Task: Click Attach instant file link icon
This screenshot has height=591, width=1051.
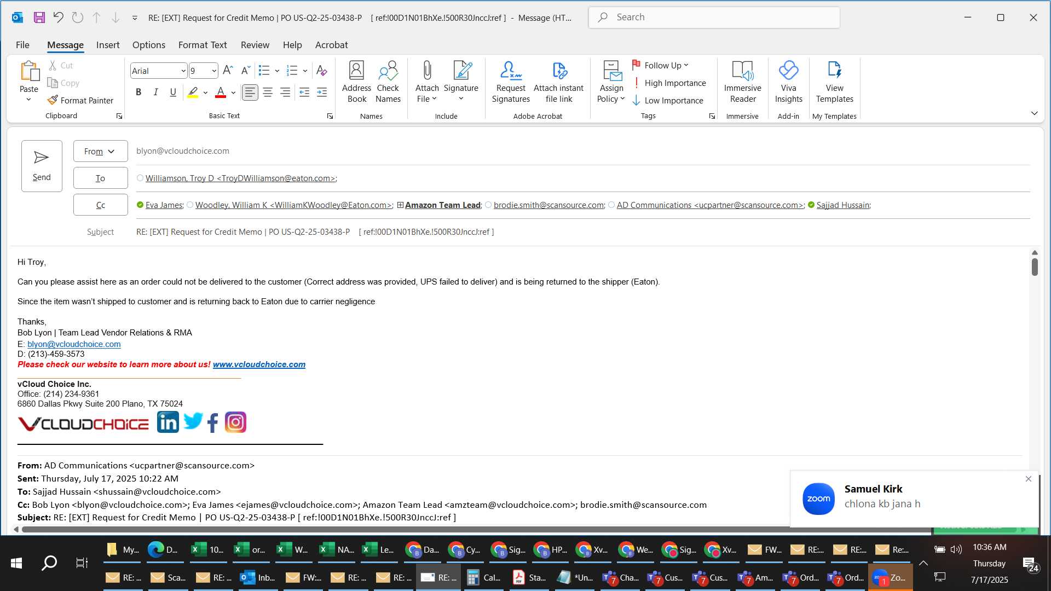Action: tap(559, 82)
